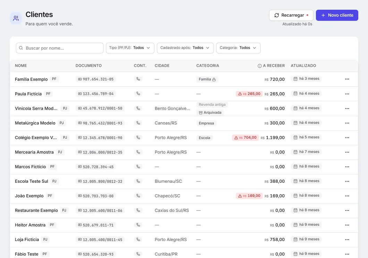Click phone icon for Paula Fictícia
The width and height of the screenshot is (368, 258).
138,94
